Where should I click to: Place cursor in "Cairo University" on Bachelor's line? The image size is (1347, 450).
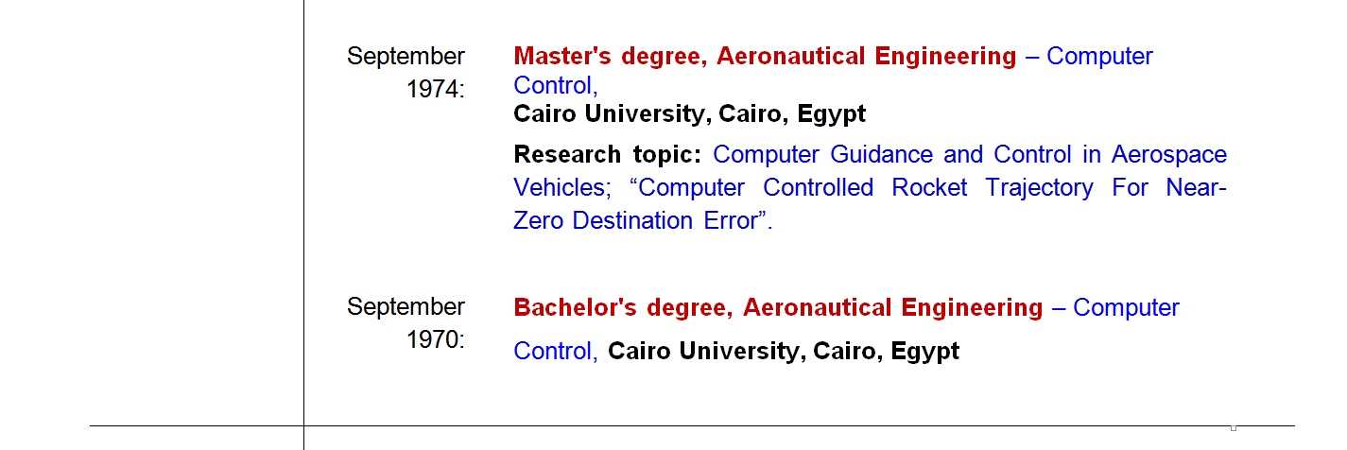click(x=705, y=352)
